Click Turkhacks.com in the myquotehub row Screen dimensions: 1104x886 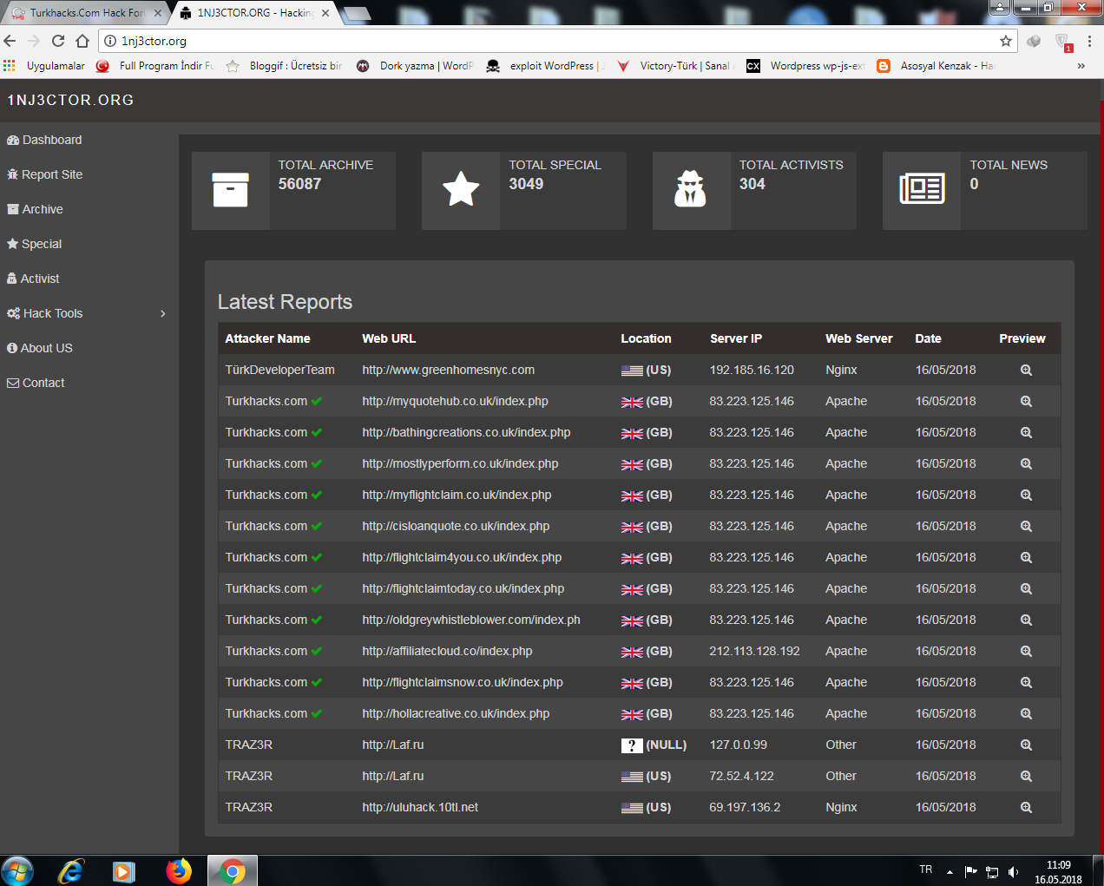266,401
